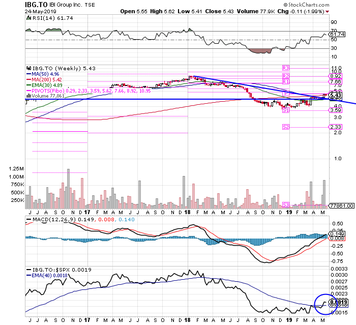
Task: Click the 77861.00 volume tag
Action: (x=341, y=206)
